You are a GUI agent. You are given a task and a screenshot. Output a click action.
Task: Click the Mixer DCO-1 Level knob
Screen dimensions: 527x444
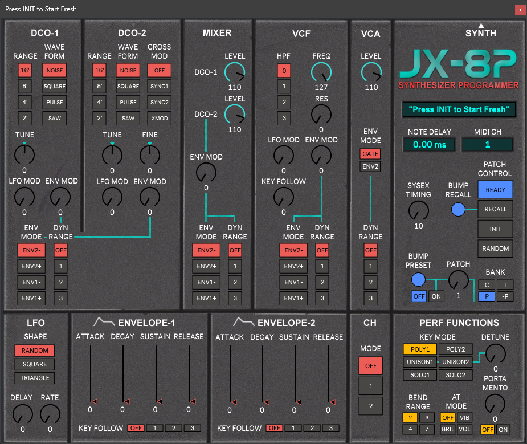pyautogui.click(x=235, y=72)
